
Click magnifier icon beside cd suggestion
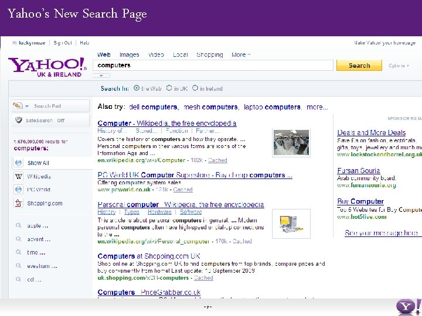click(x=18, y=279)
